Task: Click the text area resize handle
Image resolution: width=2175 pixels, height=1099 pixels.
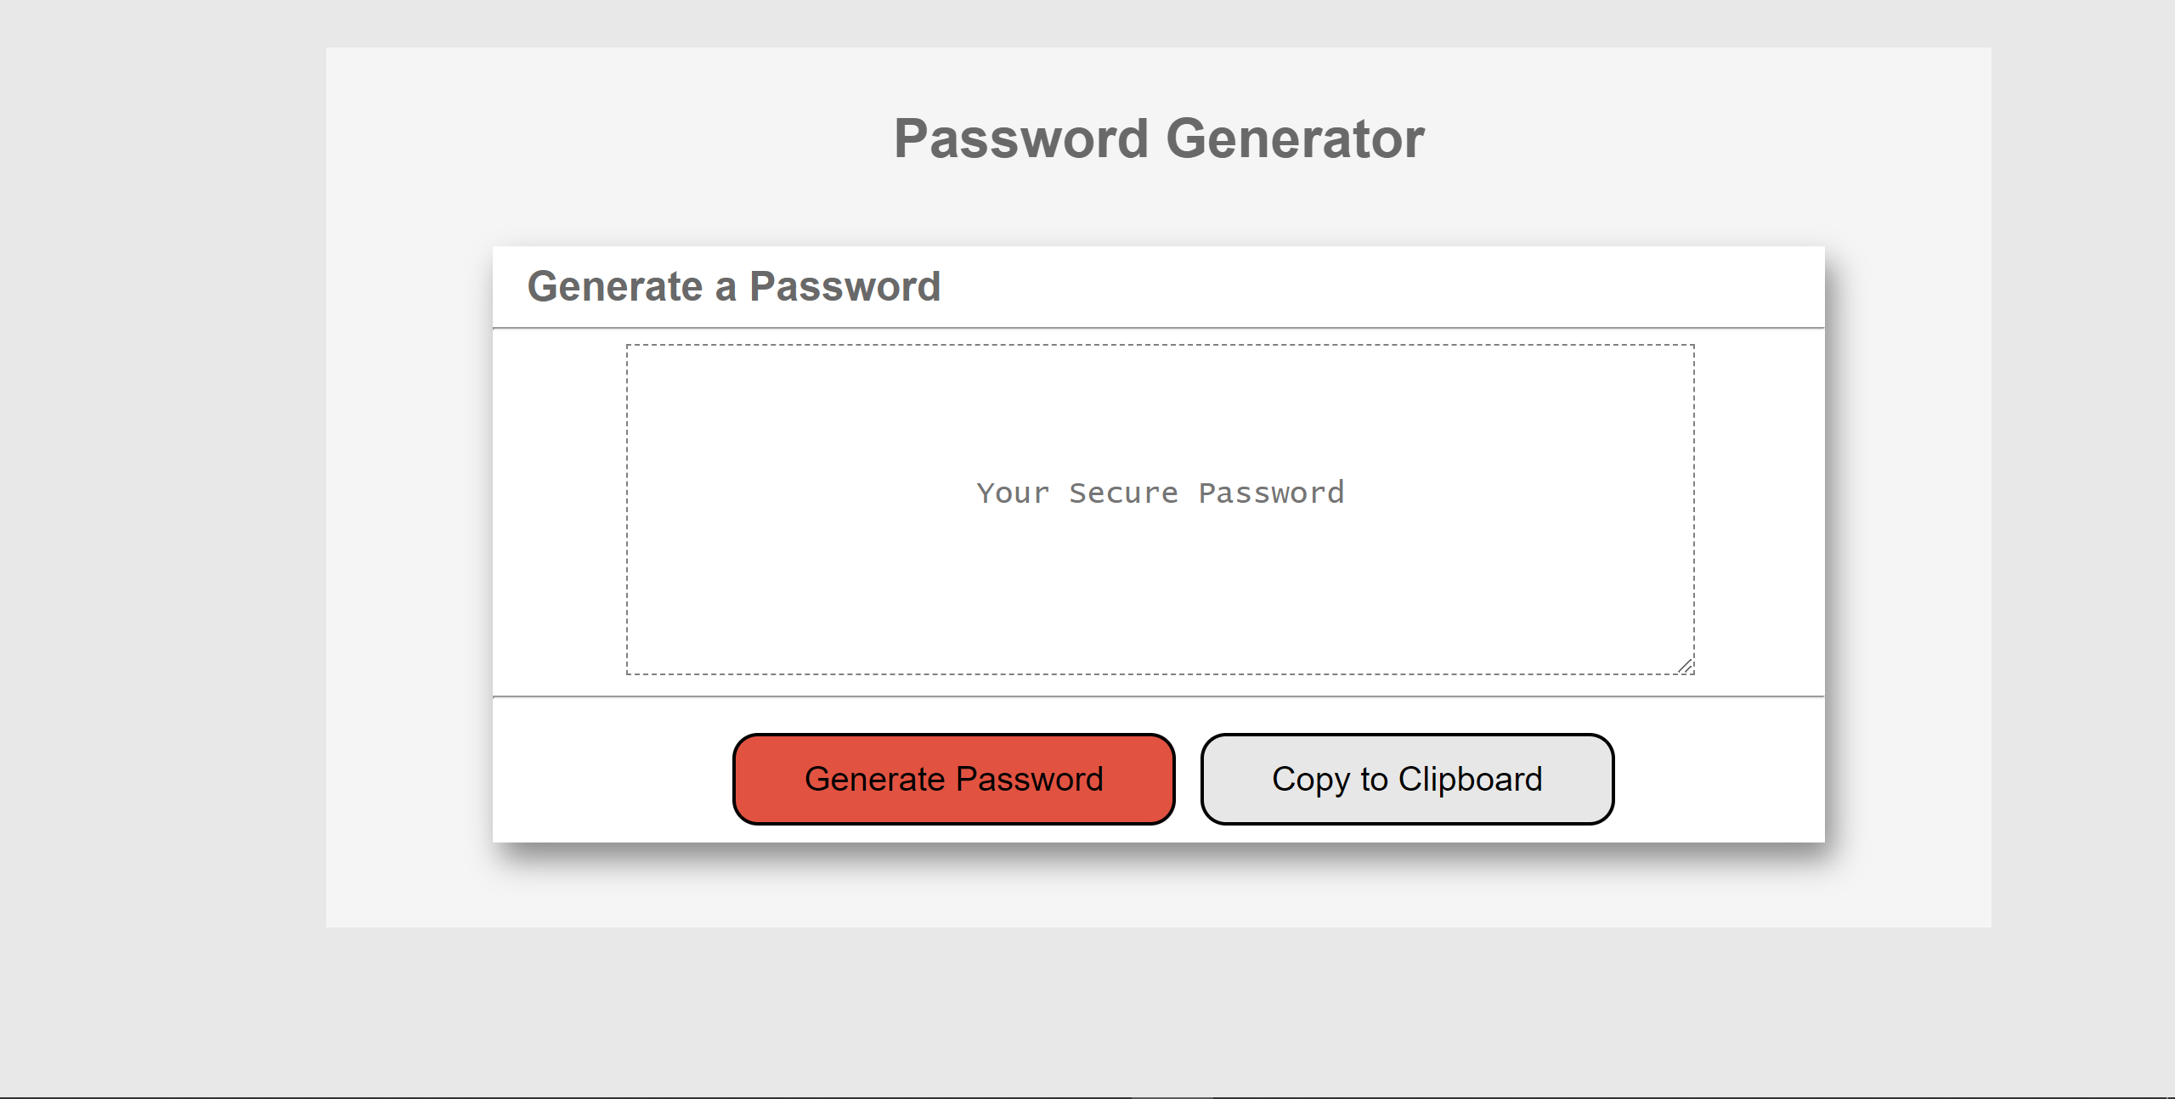Action: [1686, 667]
